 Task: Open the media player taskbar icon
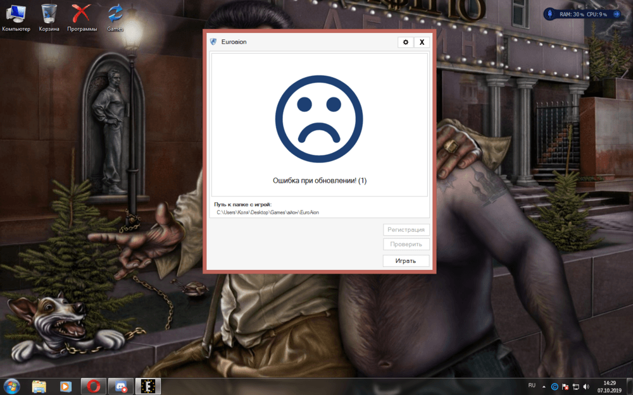point(65,386)
